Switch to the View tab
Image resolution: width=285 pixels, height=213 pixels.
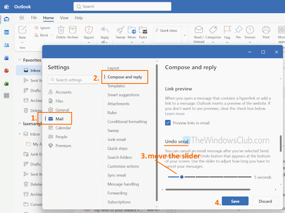pos(64,18)
